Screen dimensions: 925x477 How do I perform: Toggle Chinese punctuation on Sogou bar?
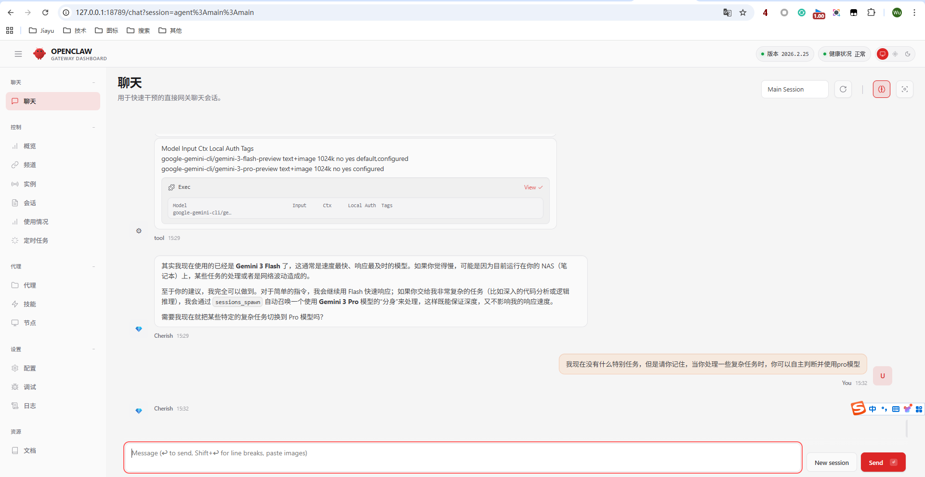[x=885, y=409]
